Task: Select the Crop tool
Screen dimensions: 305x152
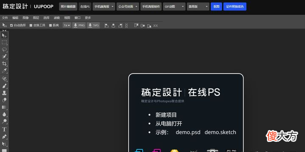Action: click(x=4, y=64)
